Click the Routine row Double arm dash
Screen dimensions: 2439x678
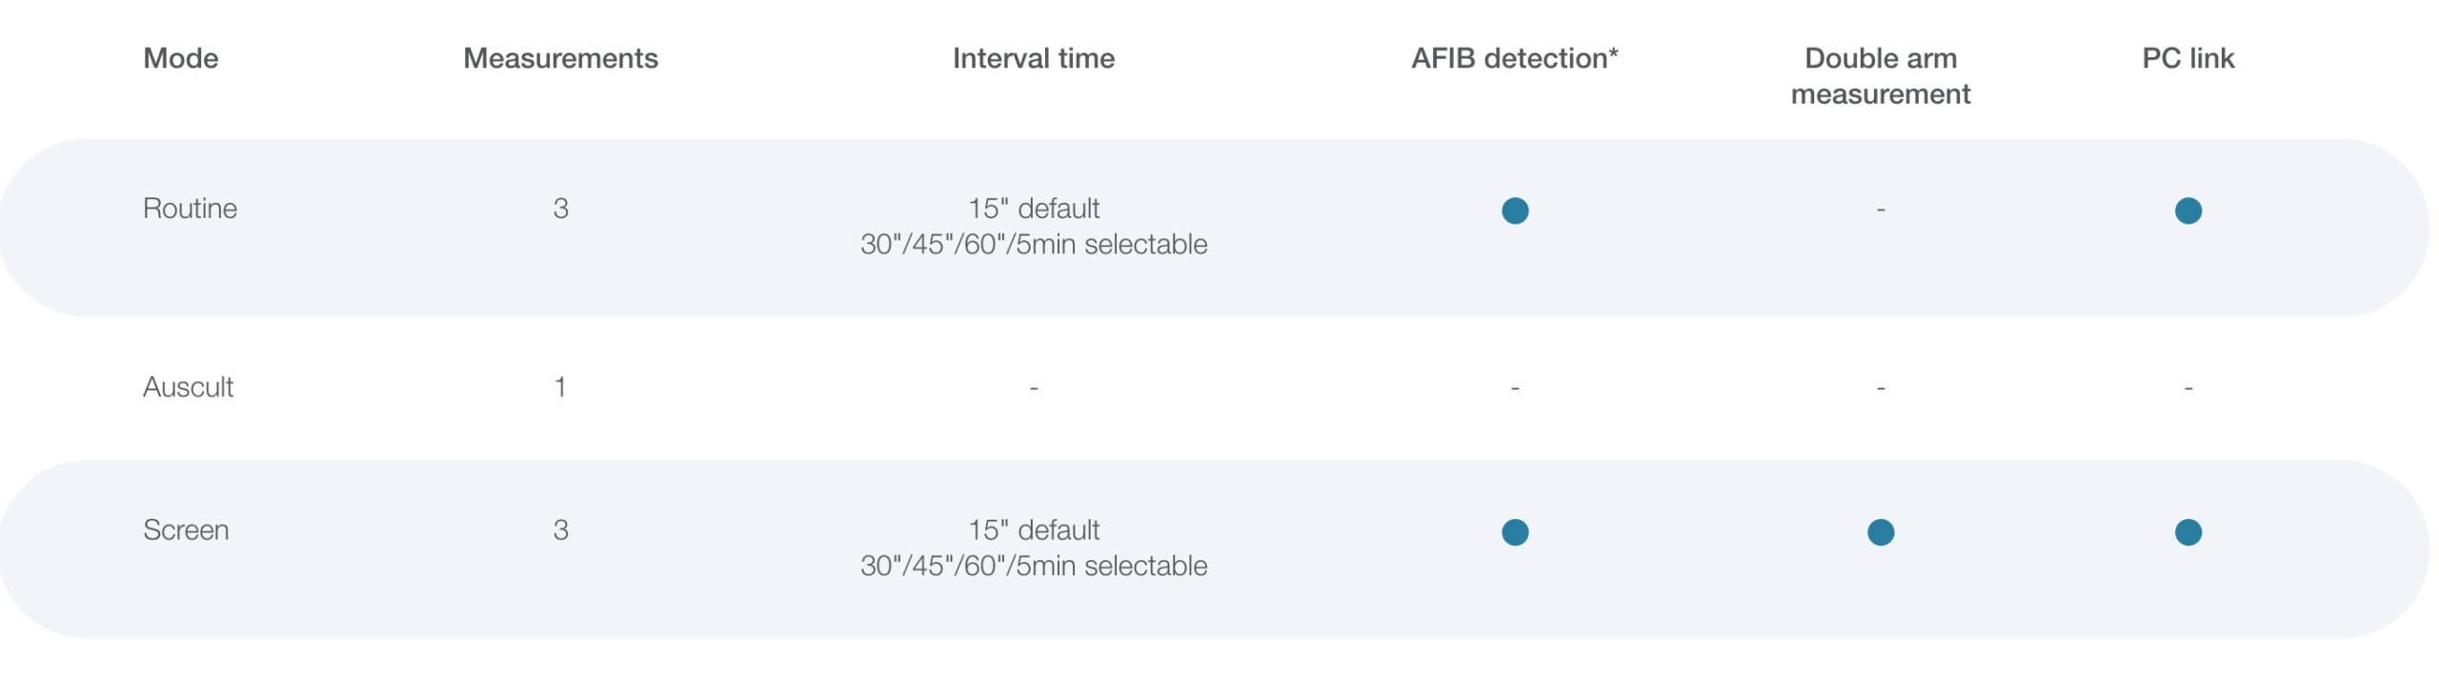(1881, 209)
